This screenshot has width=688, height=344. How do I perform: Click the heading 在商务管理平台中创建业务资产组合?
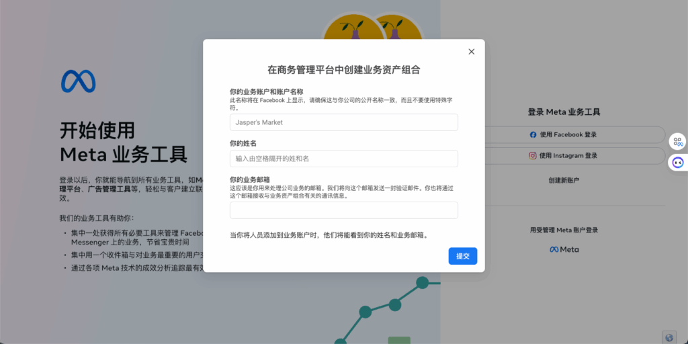pos(343,70)
